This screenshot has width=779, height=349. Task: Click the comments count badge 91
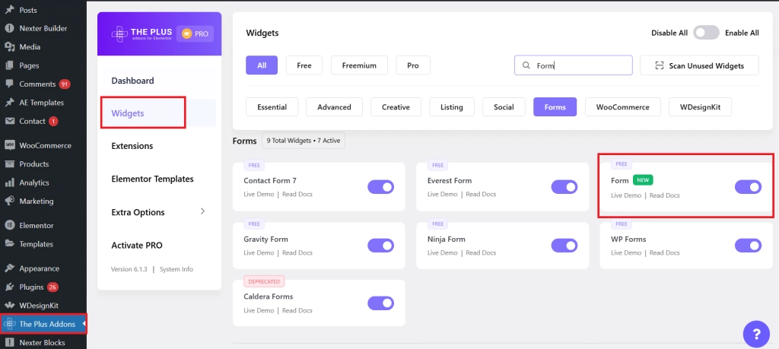[x=65, y=84]
